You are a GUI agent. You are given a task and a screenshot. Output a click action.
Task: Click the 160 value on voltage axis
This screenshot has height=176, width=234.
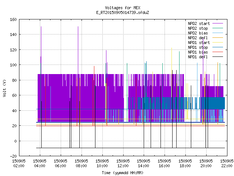[13, 19]
